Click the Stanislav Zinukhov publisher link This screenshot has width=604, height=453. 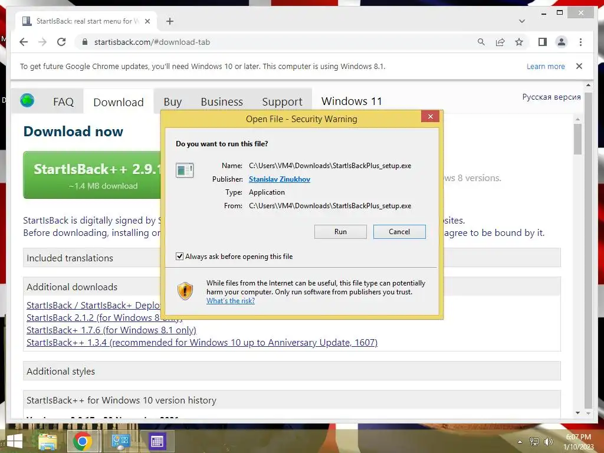coord(279,179)
